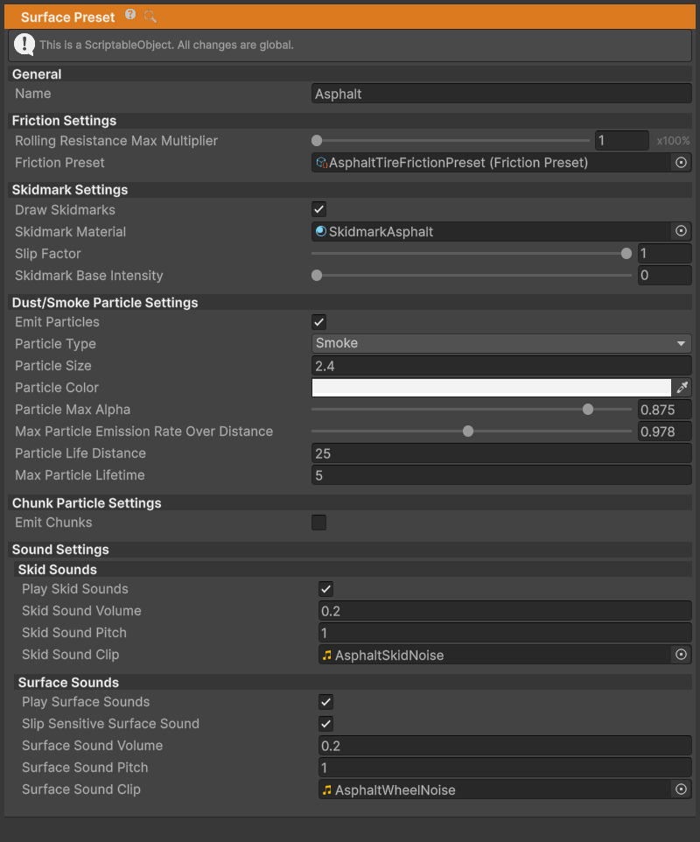Screen dimensions: 700x842
Task: Click the Surface Sound Pitch field
Action: [x=505, y=768]
